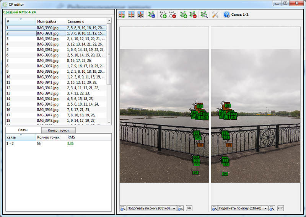
Task: Click the blue help question mark icon
Action: 226,15
